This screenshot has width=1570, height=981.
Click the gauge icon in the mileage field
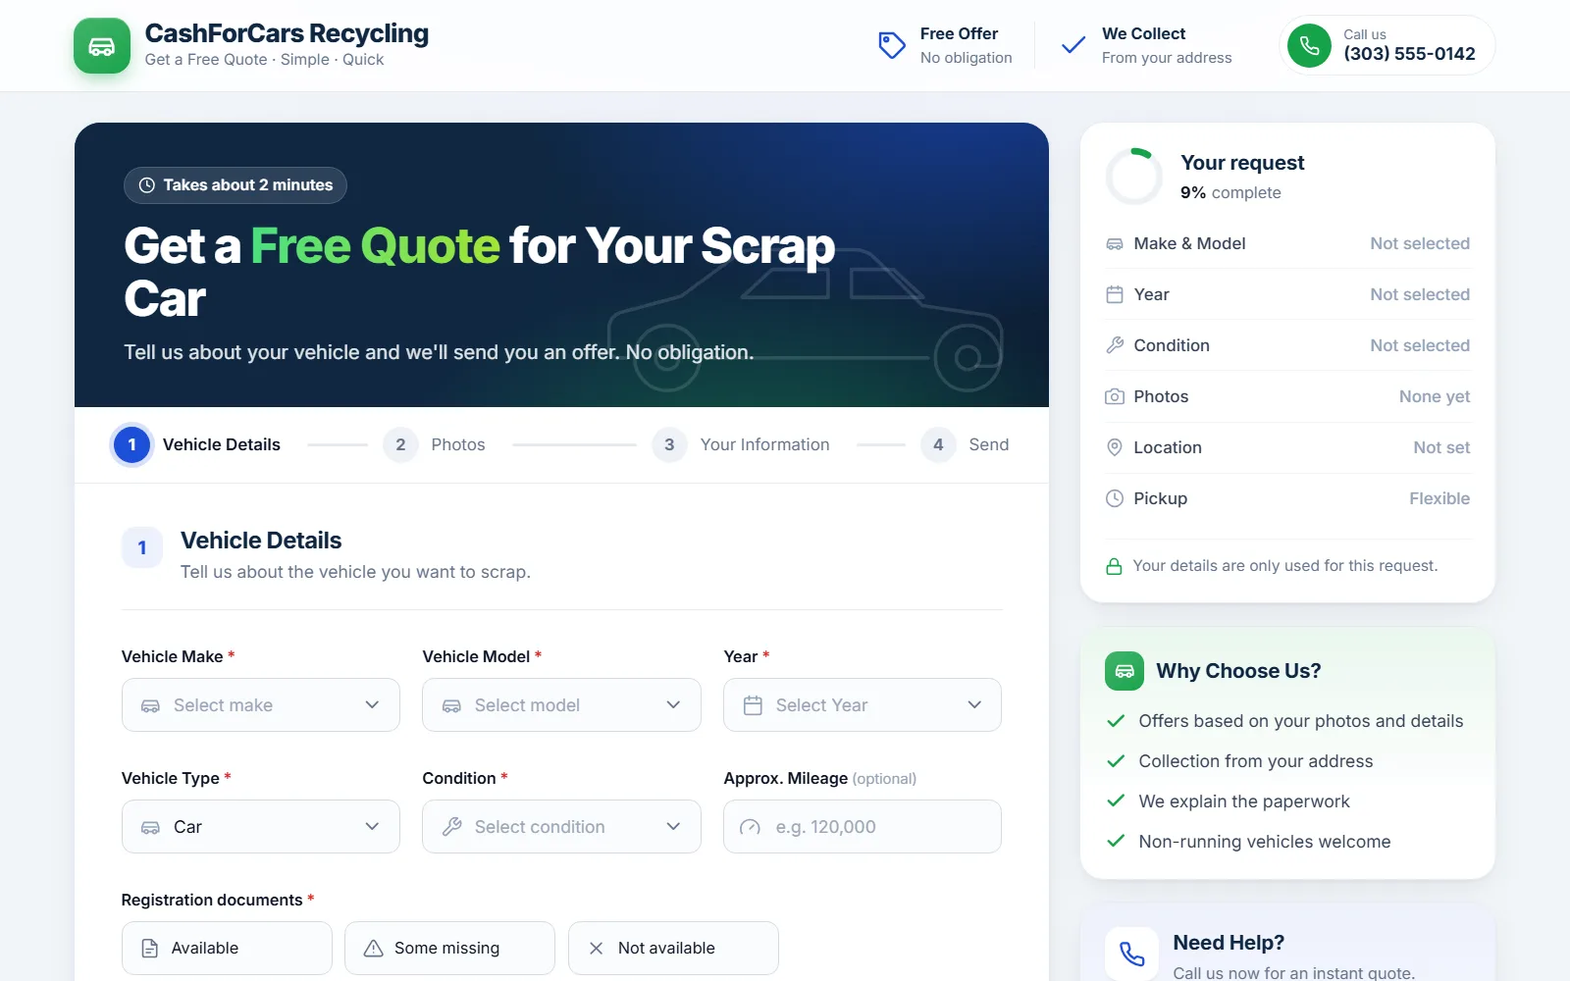point(751,827)
